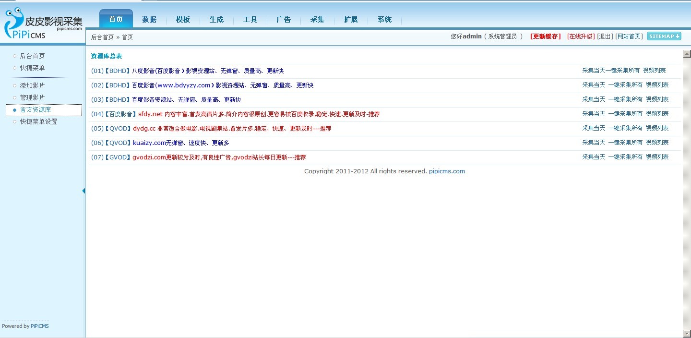Select 添加影片 in the sidebar
The image size is (691, 338).
click(32, 85)
